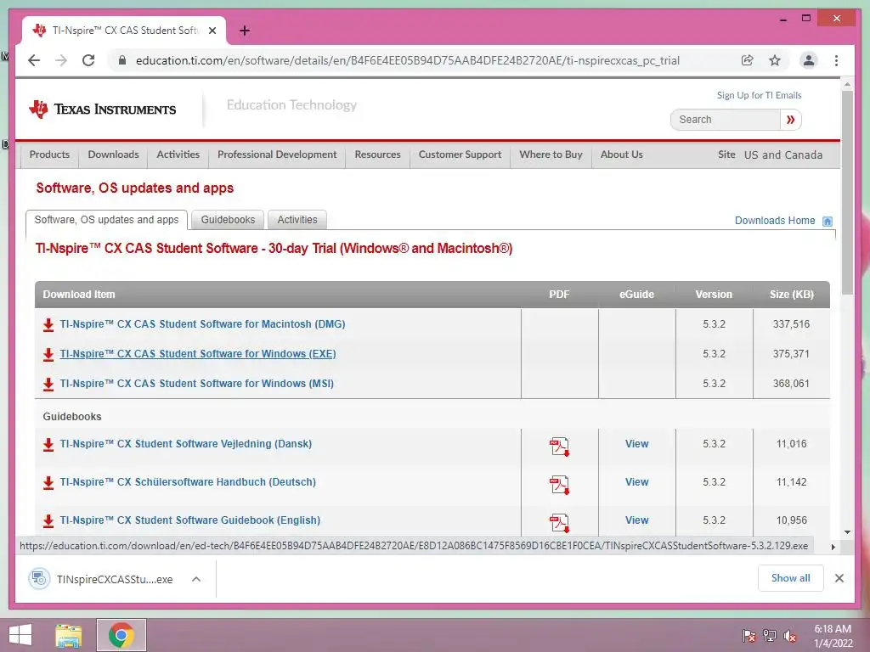Viewport: 870px width, 652px height.
Task: Go back to the previous page
Action: coord(34,60)
